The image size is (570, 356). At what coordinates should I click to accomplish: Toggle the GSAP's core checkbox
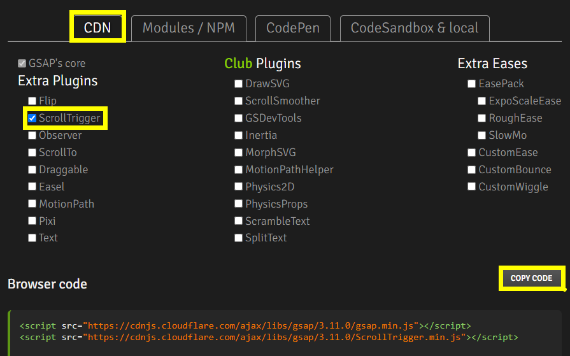click(x=22, y=63)
